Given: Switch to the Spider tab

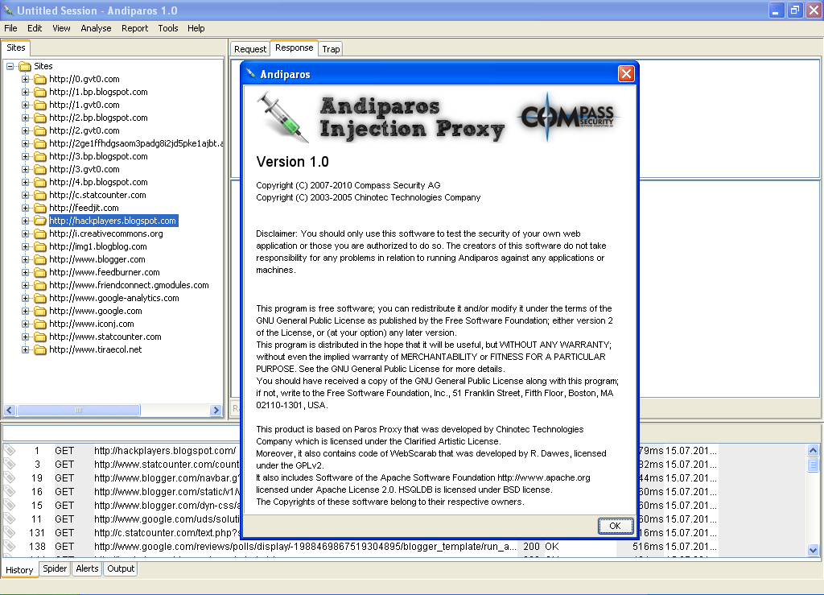Looking at the screenshot, I should click(x=55, y=568).
